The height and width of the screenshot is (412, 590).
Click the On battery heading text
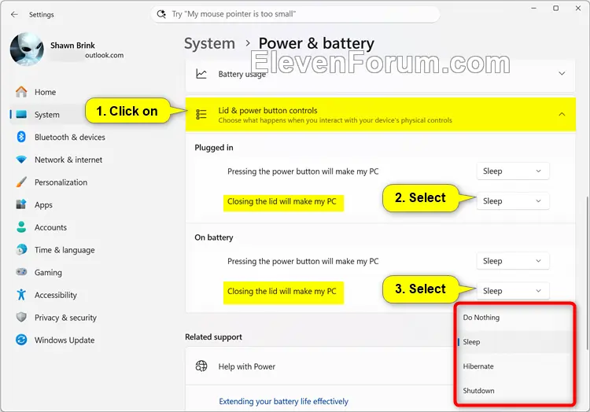pyautogui.click(x=214, y=237)
